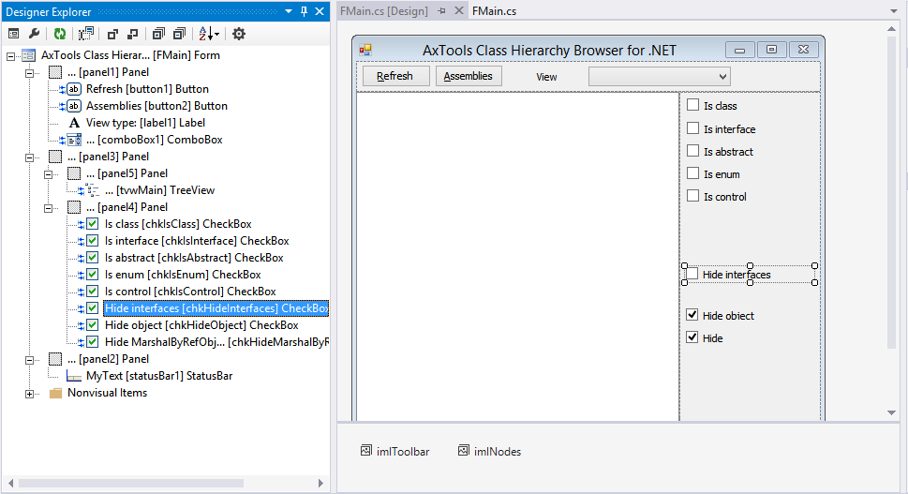Click the form title 'AxTools Class Hierarchy Browser for .NET'
Screen dimensions: 908x494
tap(549, 51)
